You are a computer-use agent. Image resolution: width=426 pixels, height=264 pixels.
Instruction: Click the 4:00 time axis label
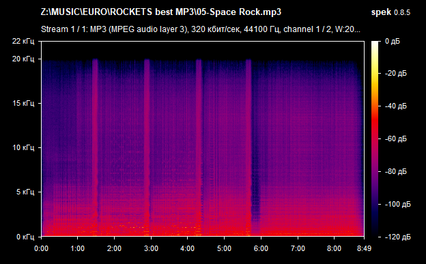[x=188, y=248]
